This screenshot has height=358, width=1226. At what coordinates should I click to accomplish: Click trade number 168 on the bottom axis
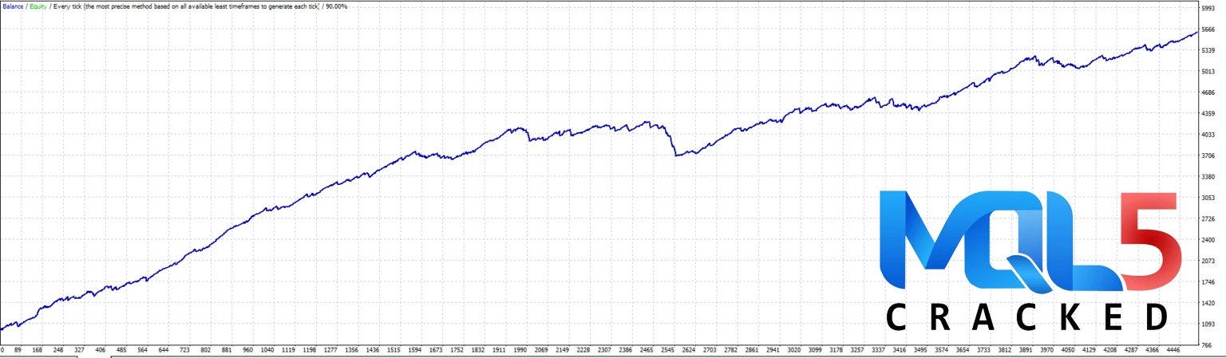[37, 349]
